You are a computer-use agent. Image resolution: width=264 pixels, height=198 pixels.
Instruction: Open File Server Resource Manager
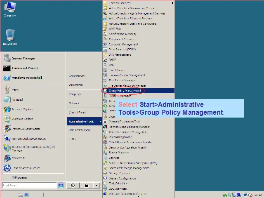(x=139, y=85)
